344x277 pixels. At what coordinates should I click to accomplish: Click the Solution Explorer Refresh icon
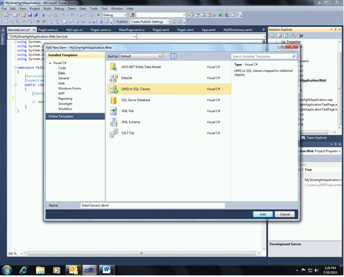tap(286, 35)
